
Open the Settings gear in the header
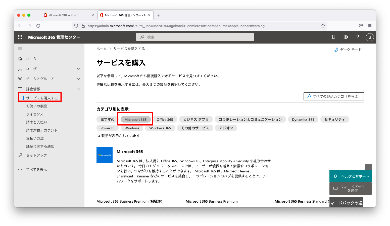click(346, 37)
